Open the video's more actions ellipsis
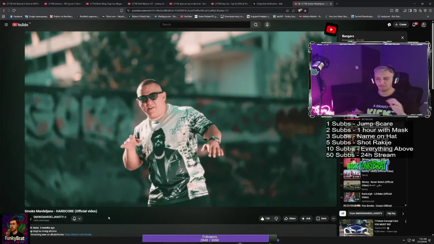434x244 pixels. click(333, 219)
